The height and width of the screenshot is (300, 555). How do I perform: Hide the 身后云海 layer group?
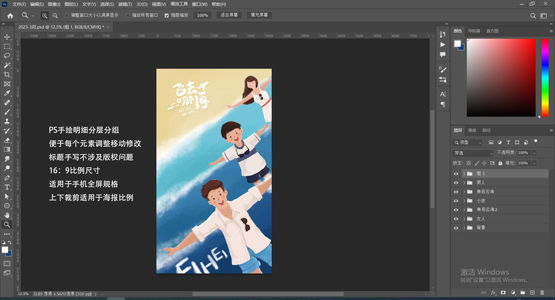[x=456, y=192]
